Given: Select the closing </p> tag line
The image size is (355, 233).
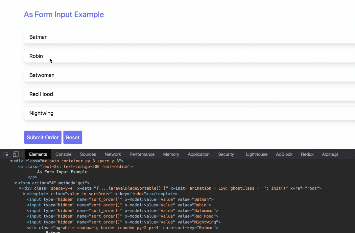Looking at the screenshot, I should click(32, 177).
